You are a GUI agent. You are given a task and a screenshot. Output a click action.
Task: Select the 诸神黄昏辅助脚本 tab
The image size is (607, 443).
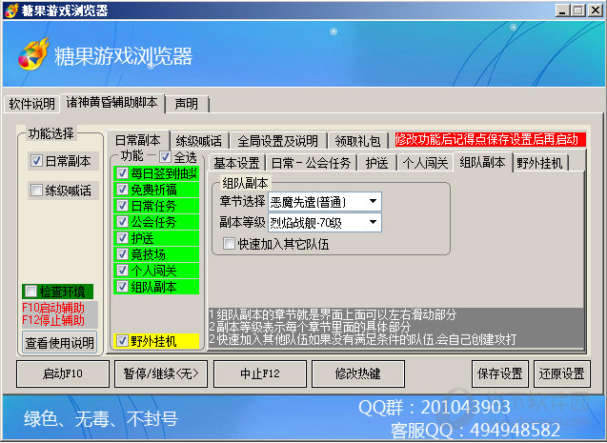112,103
